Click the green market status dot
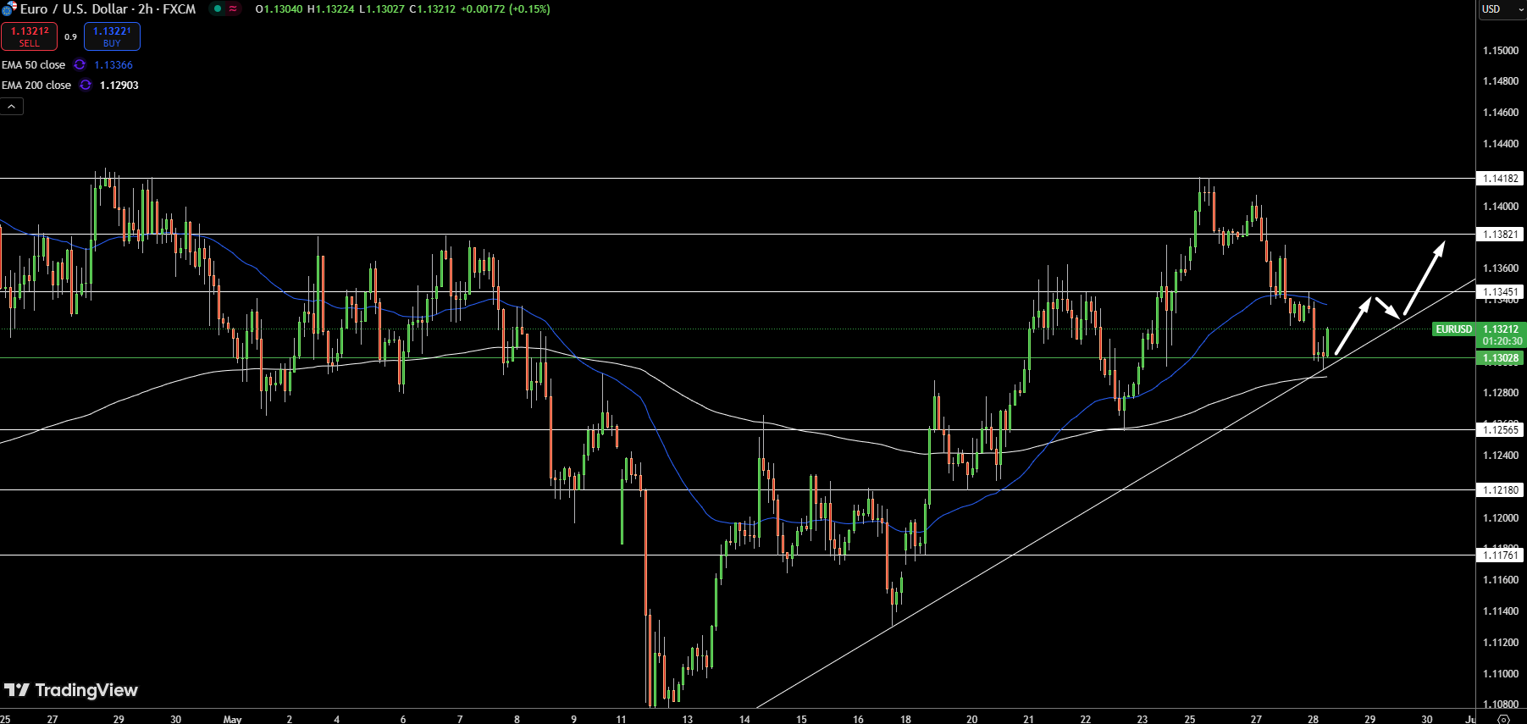This screenshot has height=724, width=1527. [218, 9]
